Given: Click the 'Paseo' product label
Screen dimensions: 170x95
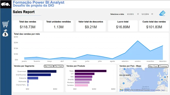Looking at the screenshot, I should (71, 71).
